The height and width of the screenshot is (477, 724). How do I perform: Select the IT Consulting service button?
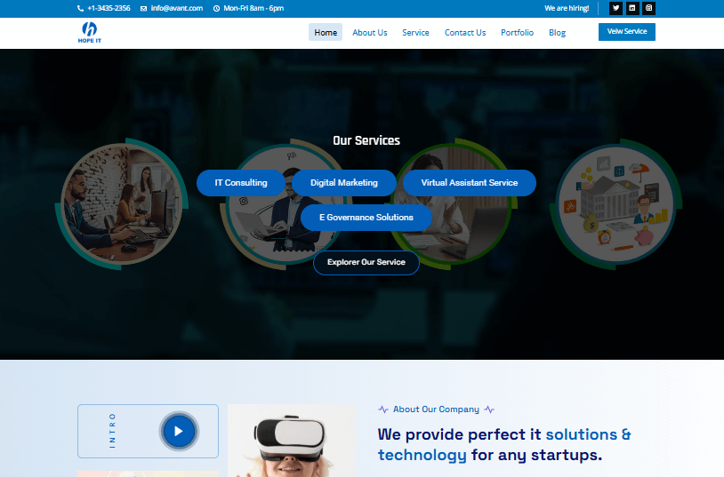click(x=241, y=183)
